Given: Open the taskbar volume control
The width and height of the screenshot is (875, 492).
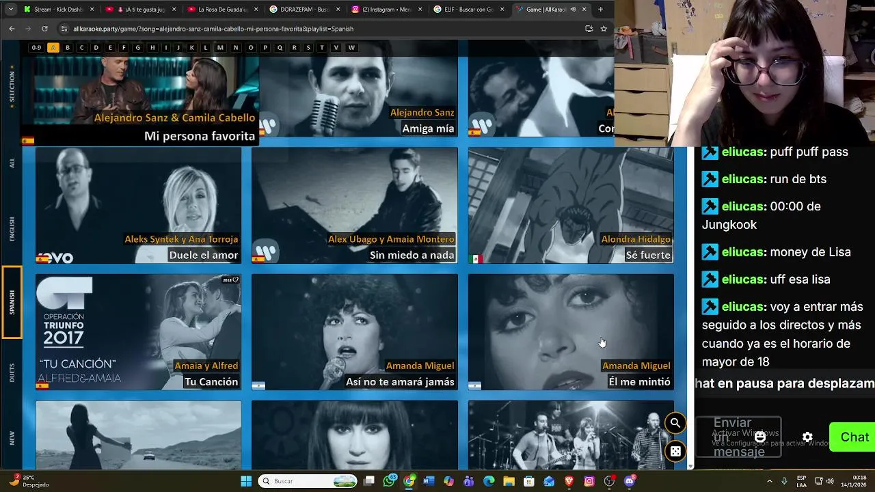Looking at the screenshot, I should pyautogui.click(x=831, y=481).
